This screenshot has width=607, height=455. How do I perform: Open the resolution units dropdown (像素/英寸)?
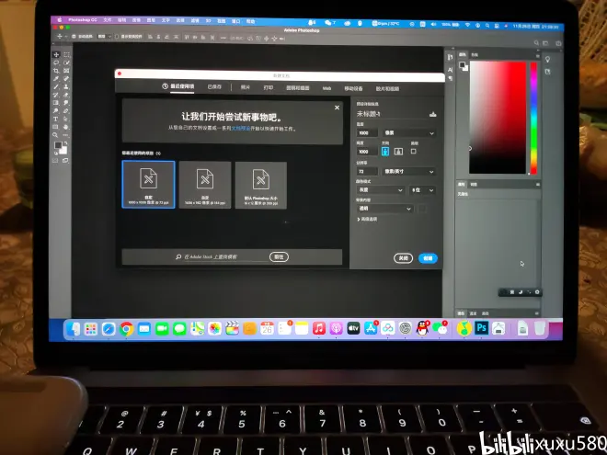pyautogui.click(x=408, y=171)
